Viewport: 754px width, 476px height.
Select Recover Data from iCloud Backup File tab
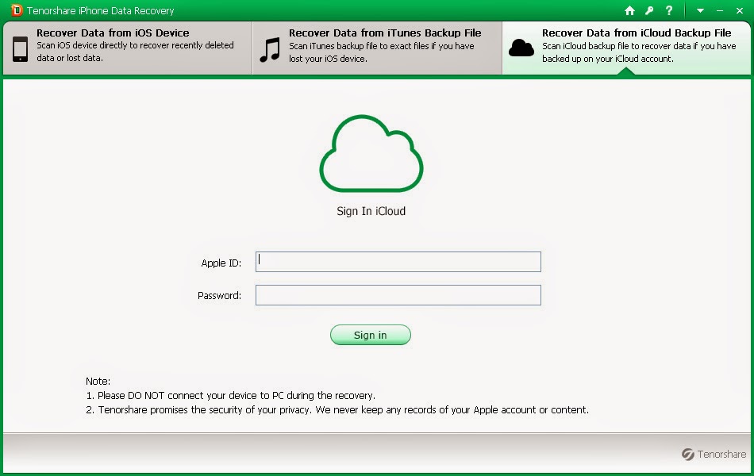pos(626,48)
